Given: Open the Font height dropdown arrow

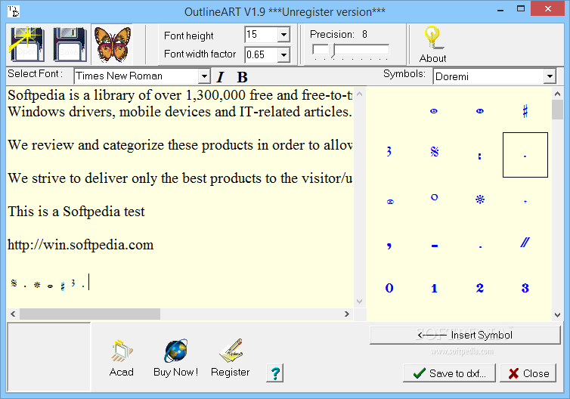Looking at the screenshot, I should click(x=283, y=36).
